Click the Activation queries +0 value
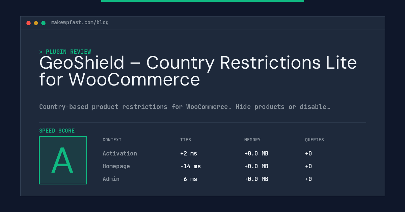The image size is (405, 212). (308, 153)
